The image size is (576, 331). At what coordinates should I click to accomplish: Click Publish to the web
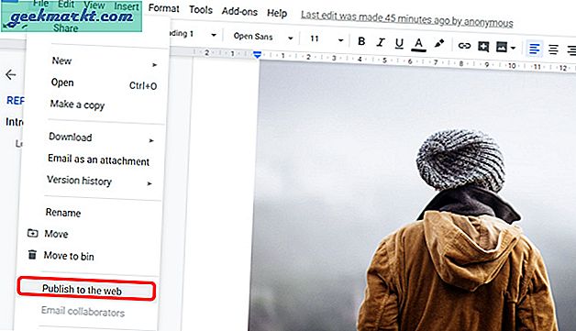coord(87,290)
